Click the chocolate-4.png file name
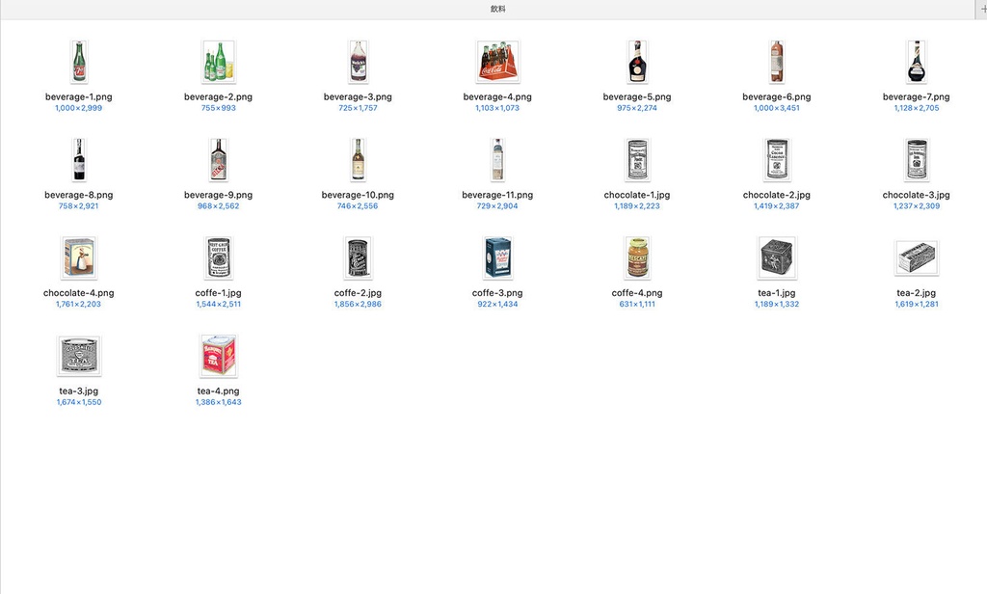Image resolution: width=987 pixels, height=594 pixels. pos(79,293)
